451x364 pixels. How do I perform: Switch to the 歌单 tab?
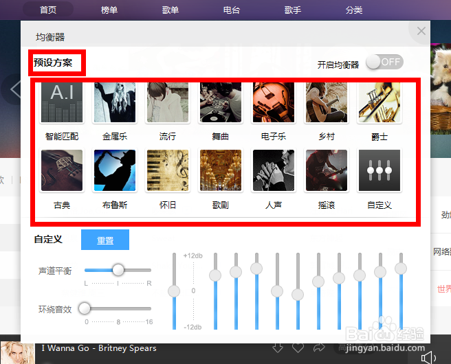(x=170, y=10)
